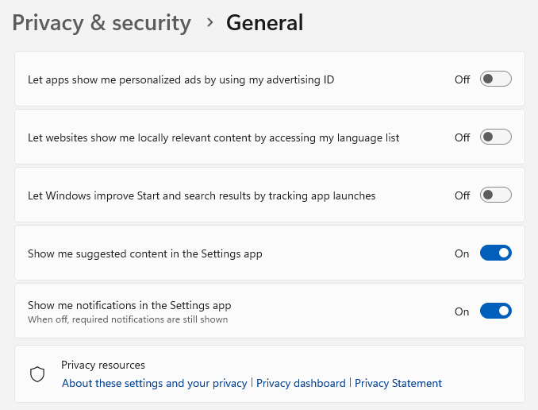Click the personalized ads advertising ID label
The height and width of the screenshot is (410, 538).
click(x=181, y=79)
